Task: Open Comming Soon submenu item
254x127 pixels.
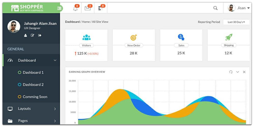Action: point(35,97)
